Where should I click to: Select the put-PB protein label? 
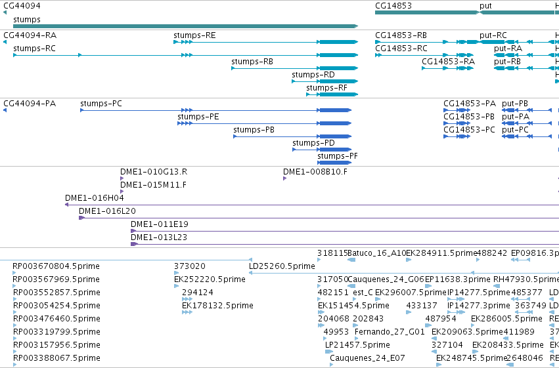[x=515, y=104]
